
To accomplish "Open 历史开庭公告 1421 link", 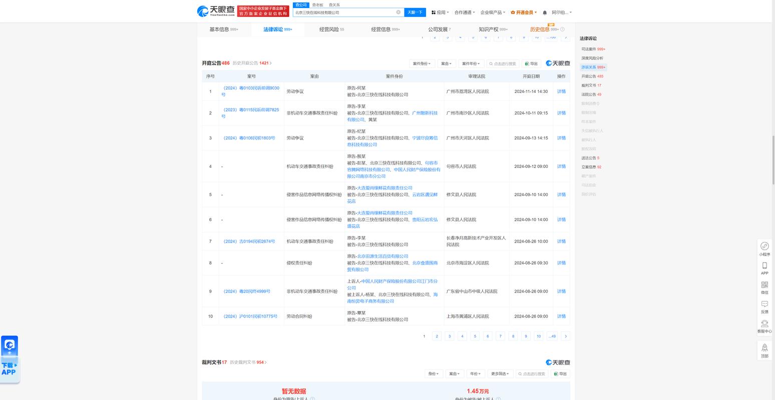I will [x=252, y=63].
